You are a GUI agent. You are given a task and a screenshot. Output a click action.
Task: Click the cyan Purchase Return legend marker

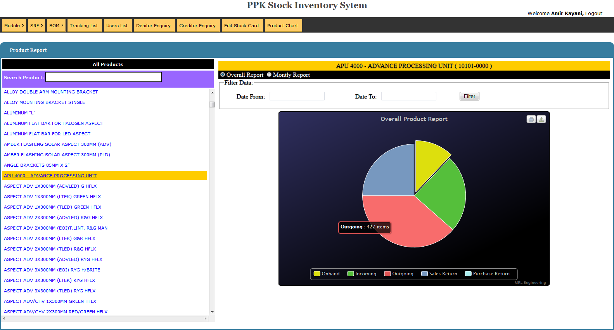coord(468,274)
